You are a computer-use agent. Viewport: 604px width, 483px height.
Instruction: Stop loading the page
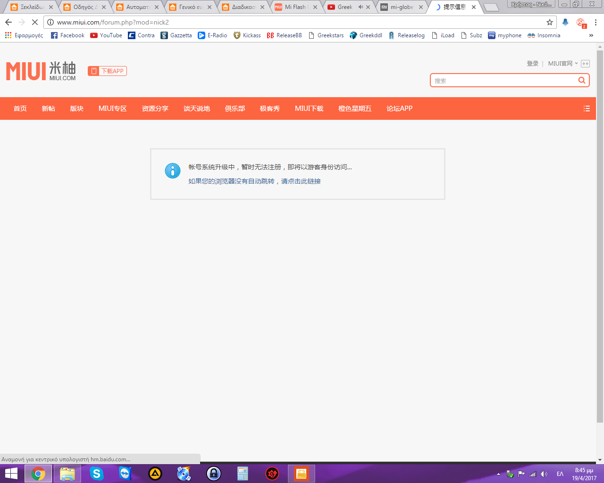pos(34,22)
